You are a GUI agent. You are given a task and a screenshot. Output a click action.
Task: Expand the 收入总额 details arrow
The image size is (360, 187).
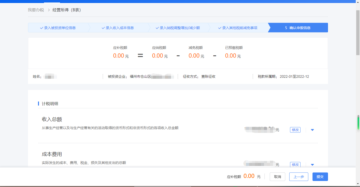(x=312, y=130)
